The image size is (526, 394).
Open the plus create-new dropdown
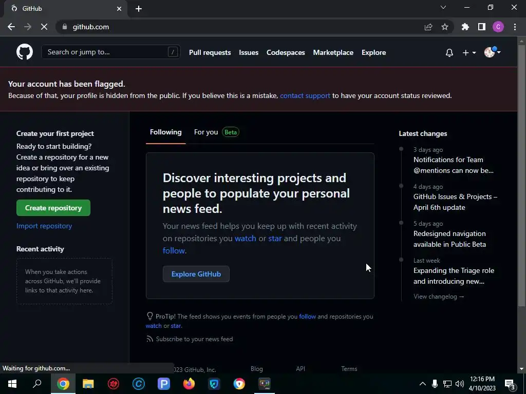click(469, 53)
